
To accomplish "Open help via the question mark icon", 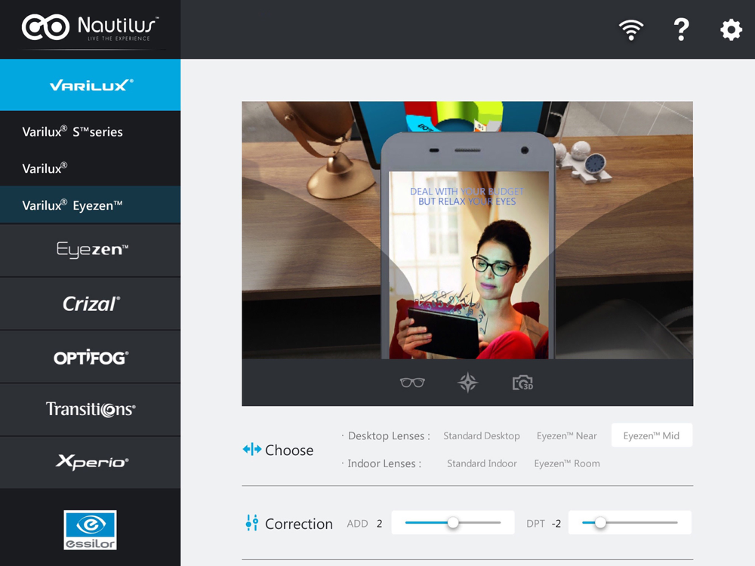I will tap(681, 29).
